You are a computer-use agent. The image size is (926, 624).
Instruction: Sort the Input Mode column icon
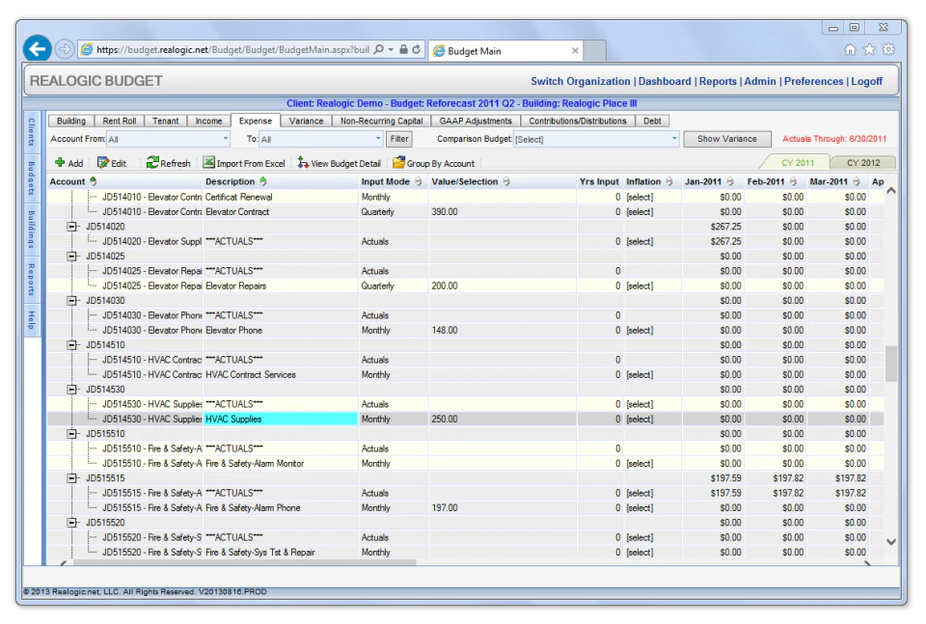(x=418, y=181)
